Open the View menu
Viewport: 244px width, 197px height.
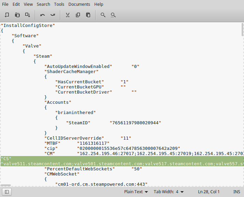coord(28,4)
